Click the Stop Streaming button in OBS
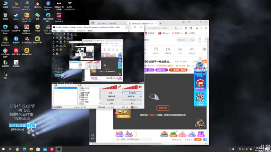Viewport: 271px width, 152px height. [132, 93]
